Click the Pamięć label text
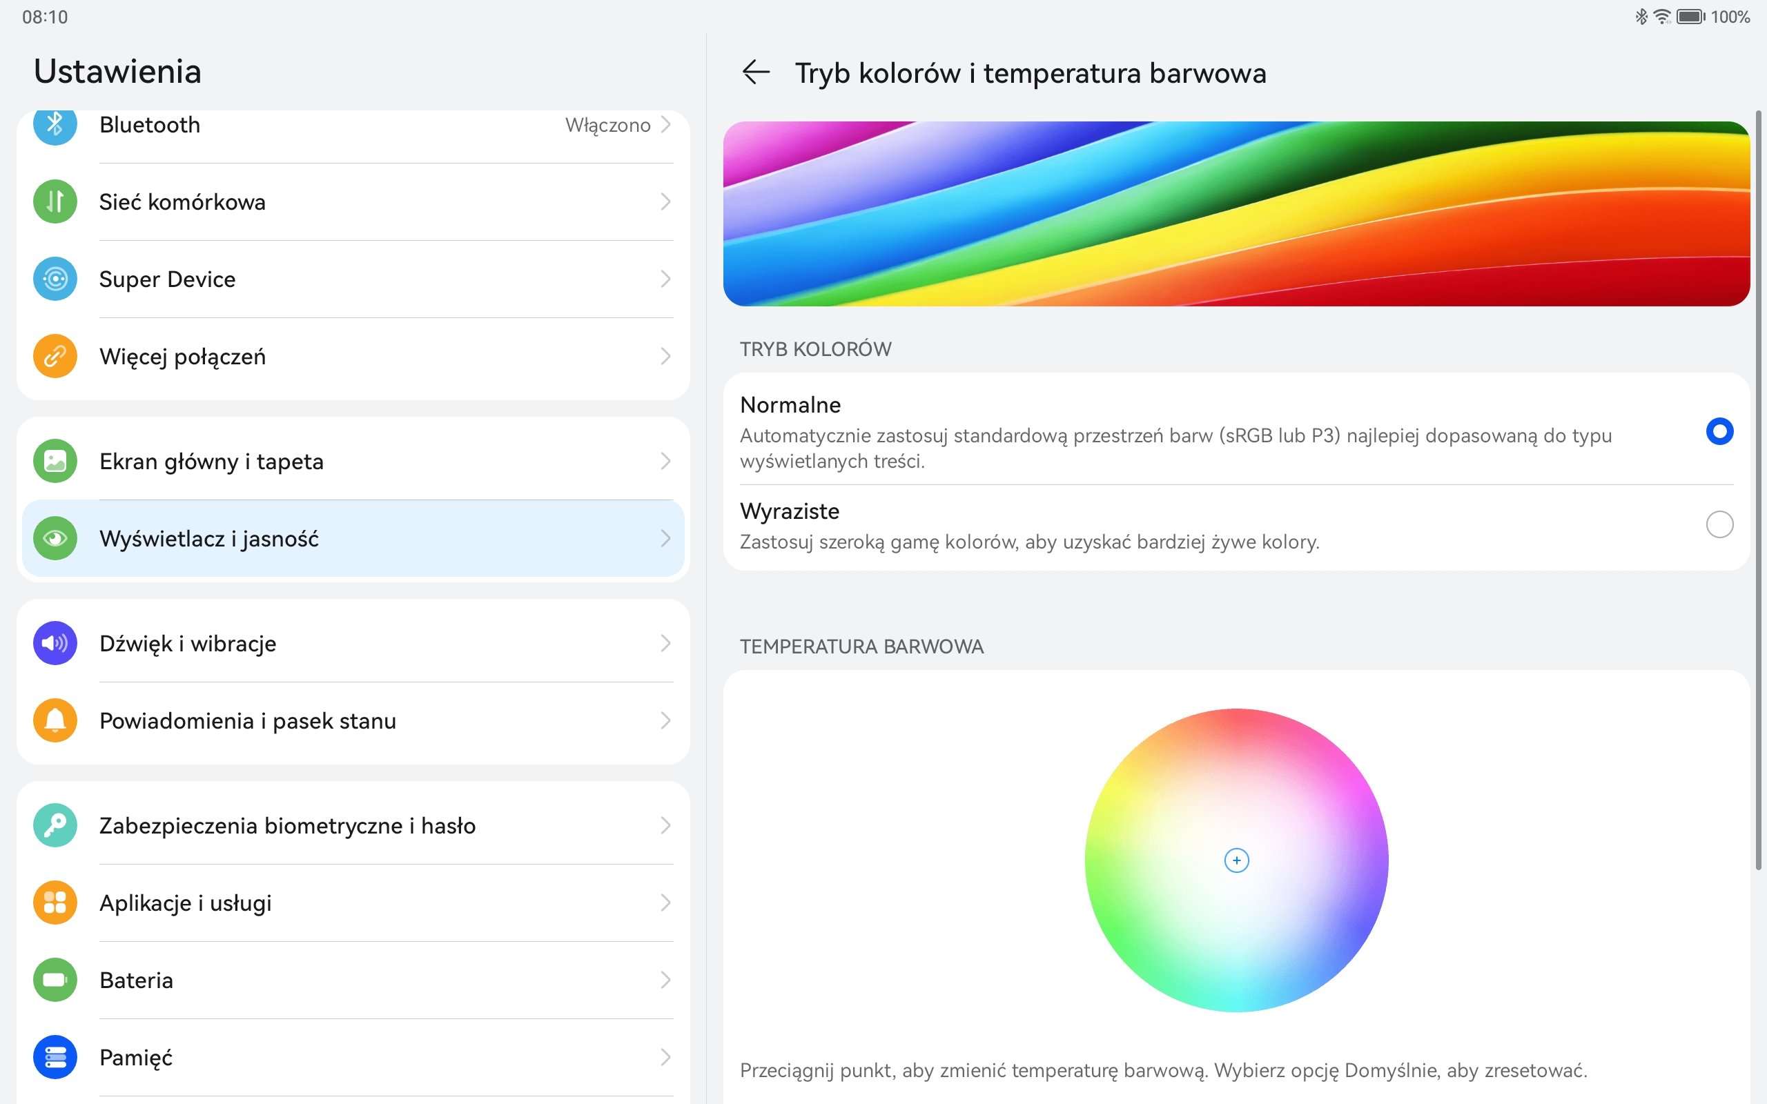The width and height of the screenshot is (1767, 1104). point(136,1058)
